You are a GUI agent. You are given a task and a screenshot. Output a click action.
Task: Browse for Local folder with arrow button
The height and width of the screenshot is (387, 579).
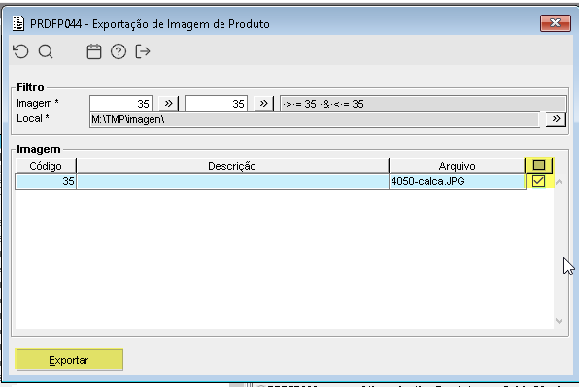pyautogui.click(x=556, y=119)
